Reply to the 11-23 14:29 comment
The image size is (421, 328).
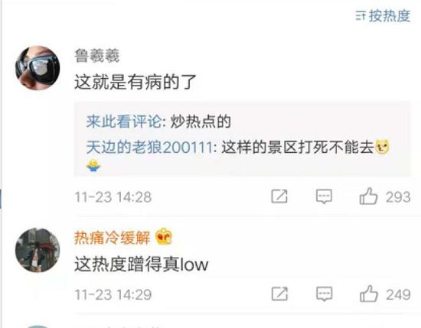coord(324,294)
